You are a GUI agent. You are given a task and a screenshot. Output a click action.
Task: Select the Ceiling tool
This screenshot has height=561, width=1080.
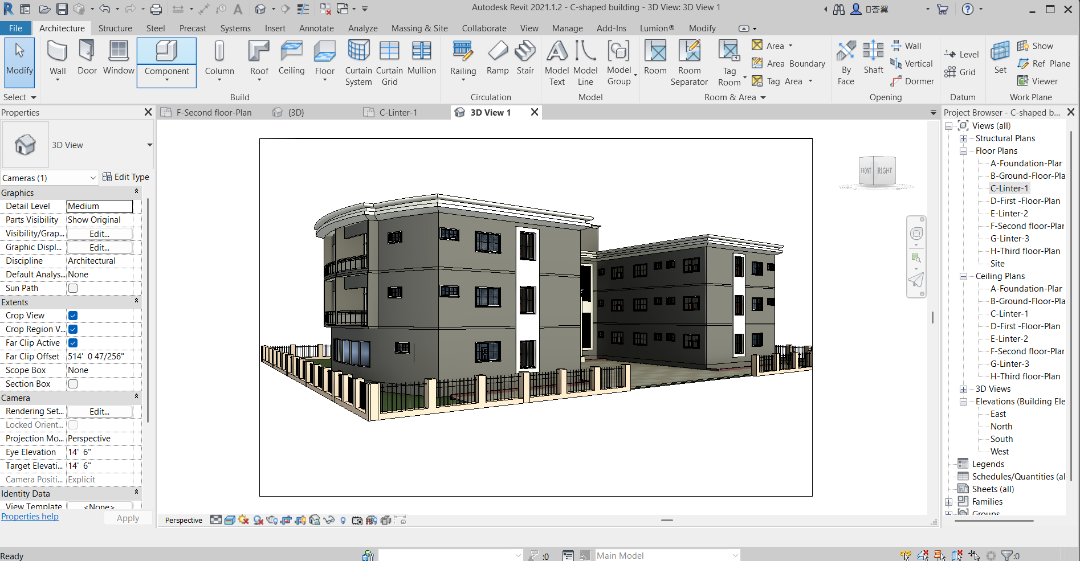291,57
